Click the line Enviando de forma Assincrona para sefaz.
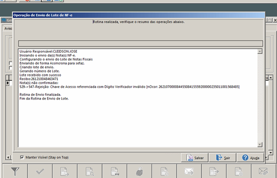This screenshot has height=178, width=277. [x=52, y=63]
